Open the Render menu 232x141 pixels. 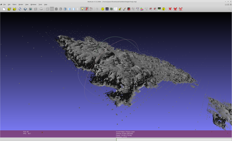(x=21, y=5)
